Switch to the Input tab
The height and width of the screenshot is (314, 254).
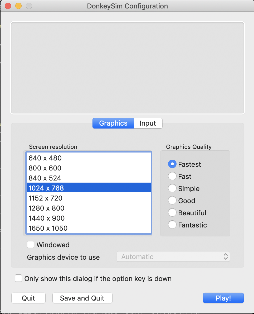pyautogui.click(x=148, y=123)
